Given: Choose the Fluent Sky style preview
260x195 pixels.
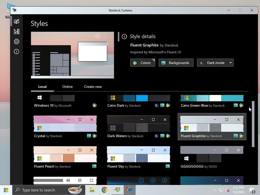Looking at the screenshot, I should (x=138, y=154).
